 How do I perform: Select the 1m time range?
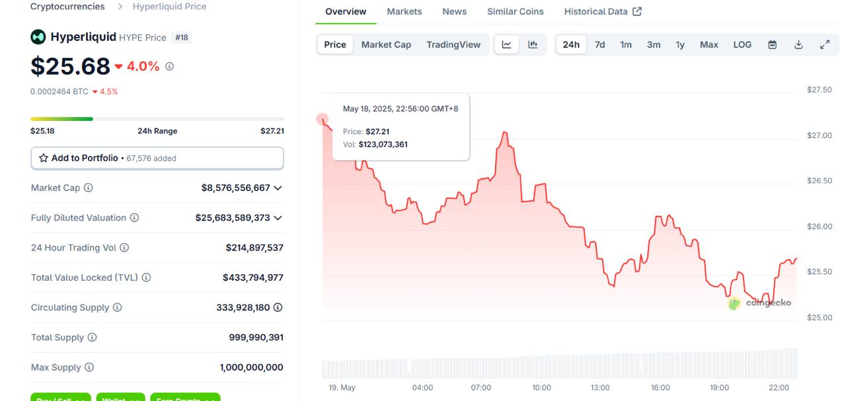(626, 44)
